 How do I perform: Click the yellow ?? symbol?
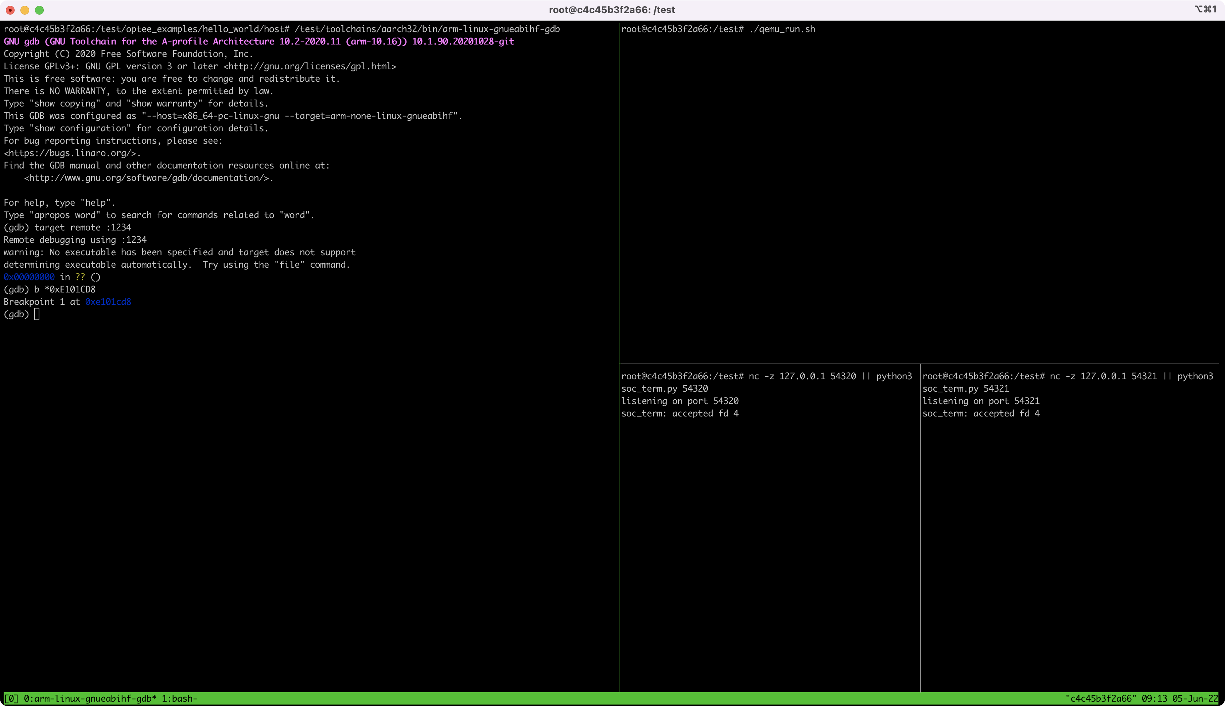(x=80, y=277)
